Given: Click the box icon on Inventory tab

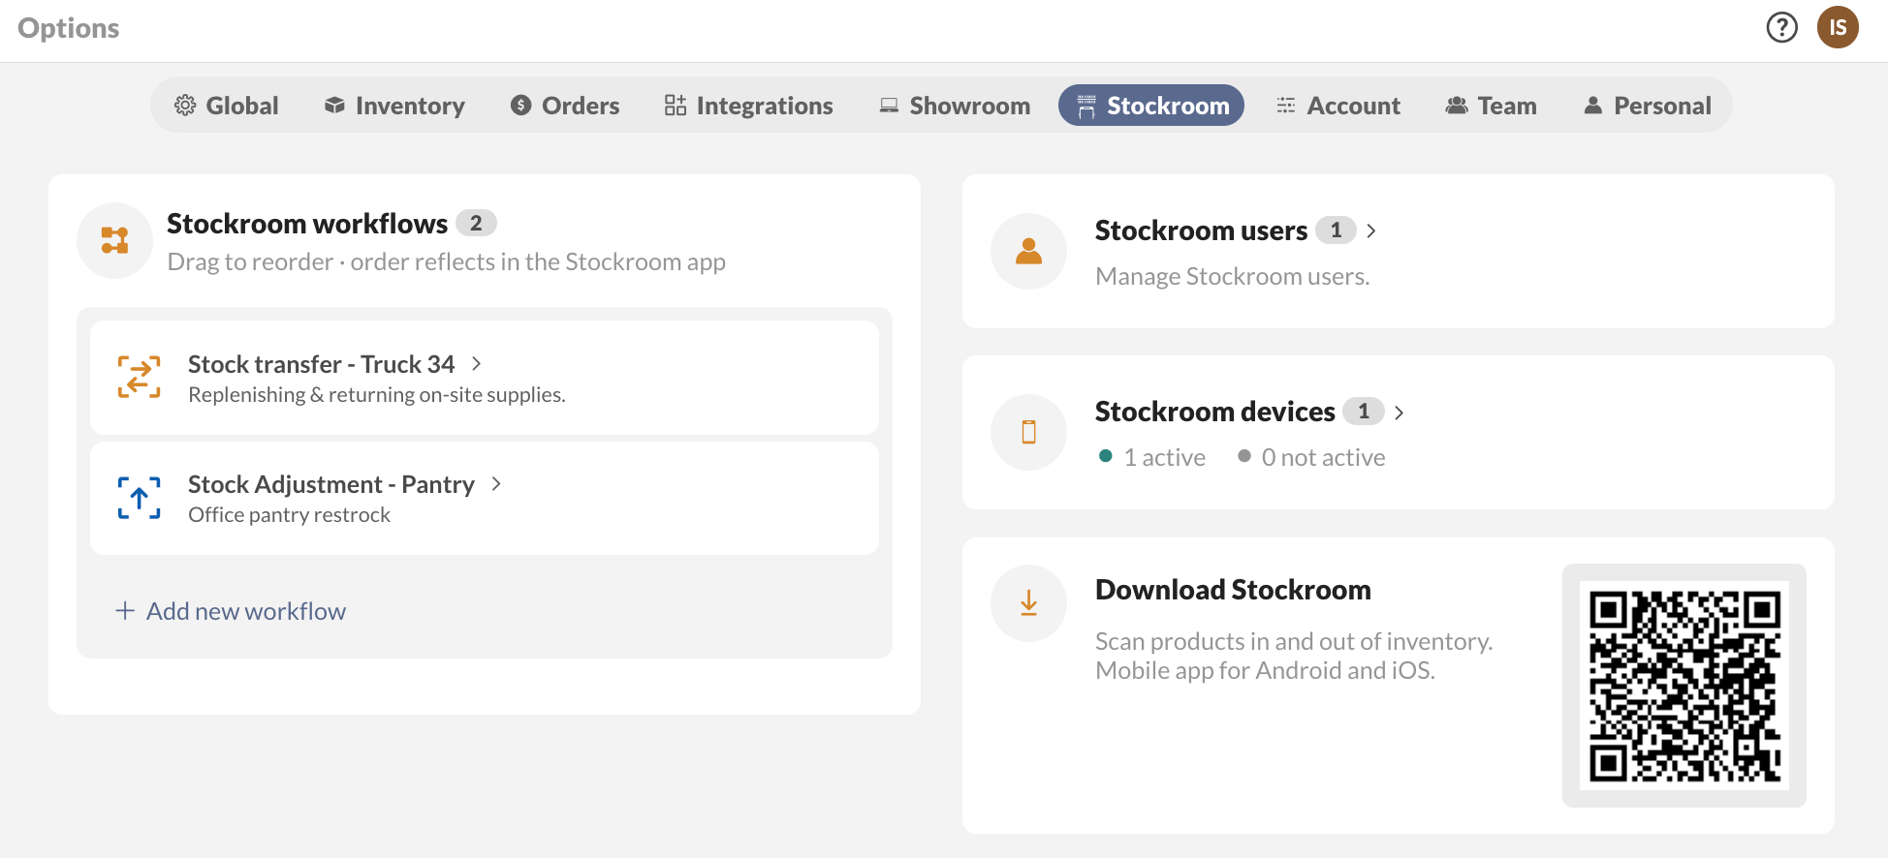Looking at the screenshot, I should pyautogui.click(x=334, y=106).
